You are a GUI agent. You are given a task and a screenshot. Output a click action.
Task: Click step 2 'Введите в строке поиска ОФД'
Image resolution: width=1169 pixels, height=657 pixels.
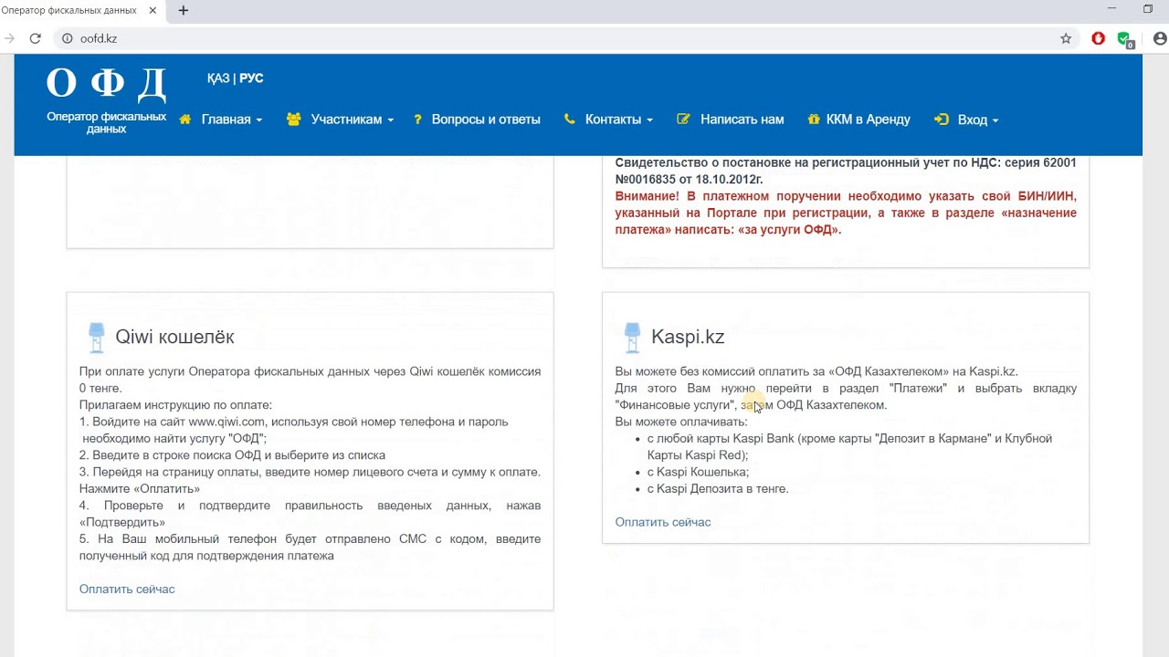point(232,455)
